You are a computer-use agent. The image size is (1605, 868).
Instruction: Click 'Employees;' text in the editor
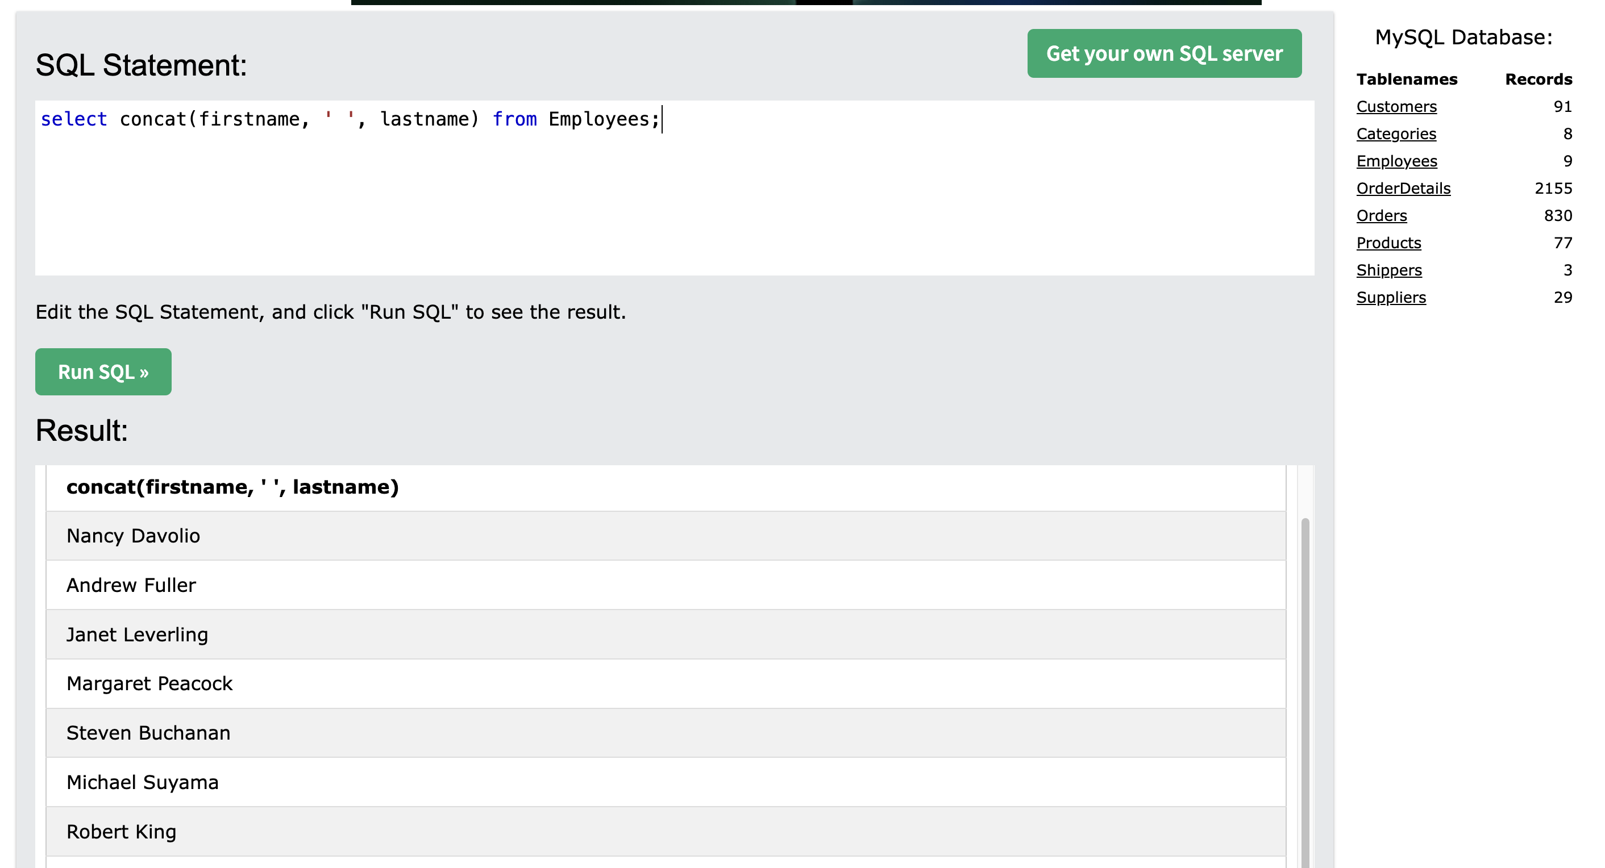pyautogui.click(x=604, y=119)
